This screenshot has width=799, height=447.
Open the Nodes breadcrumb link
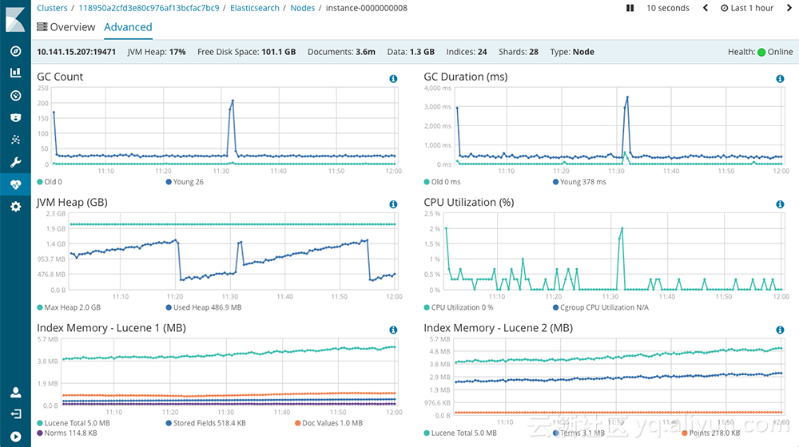[x=303, y=8]
